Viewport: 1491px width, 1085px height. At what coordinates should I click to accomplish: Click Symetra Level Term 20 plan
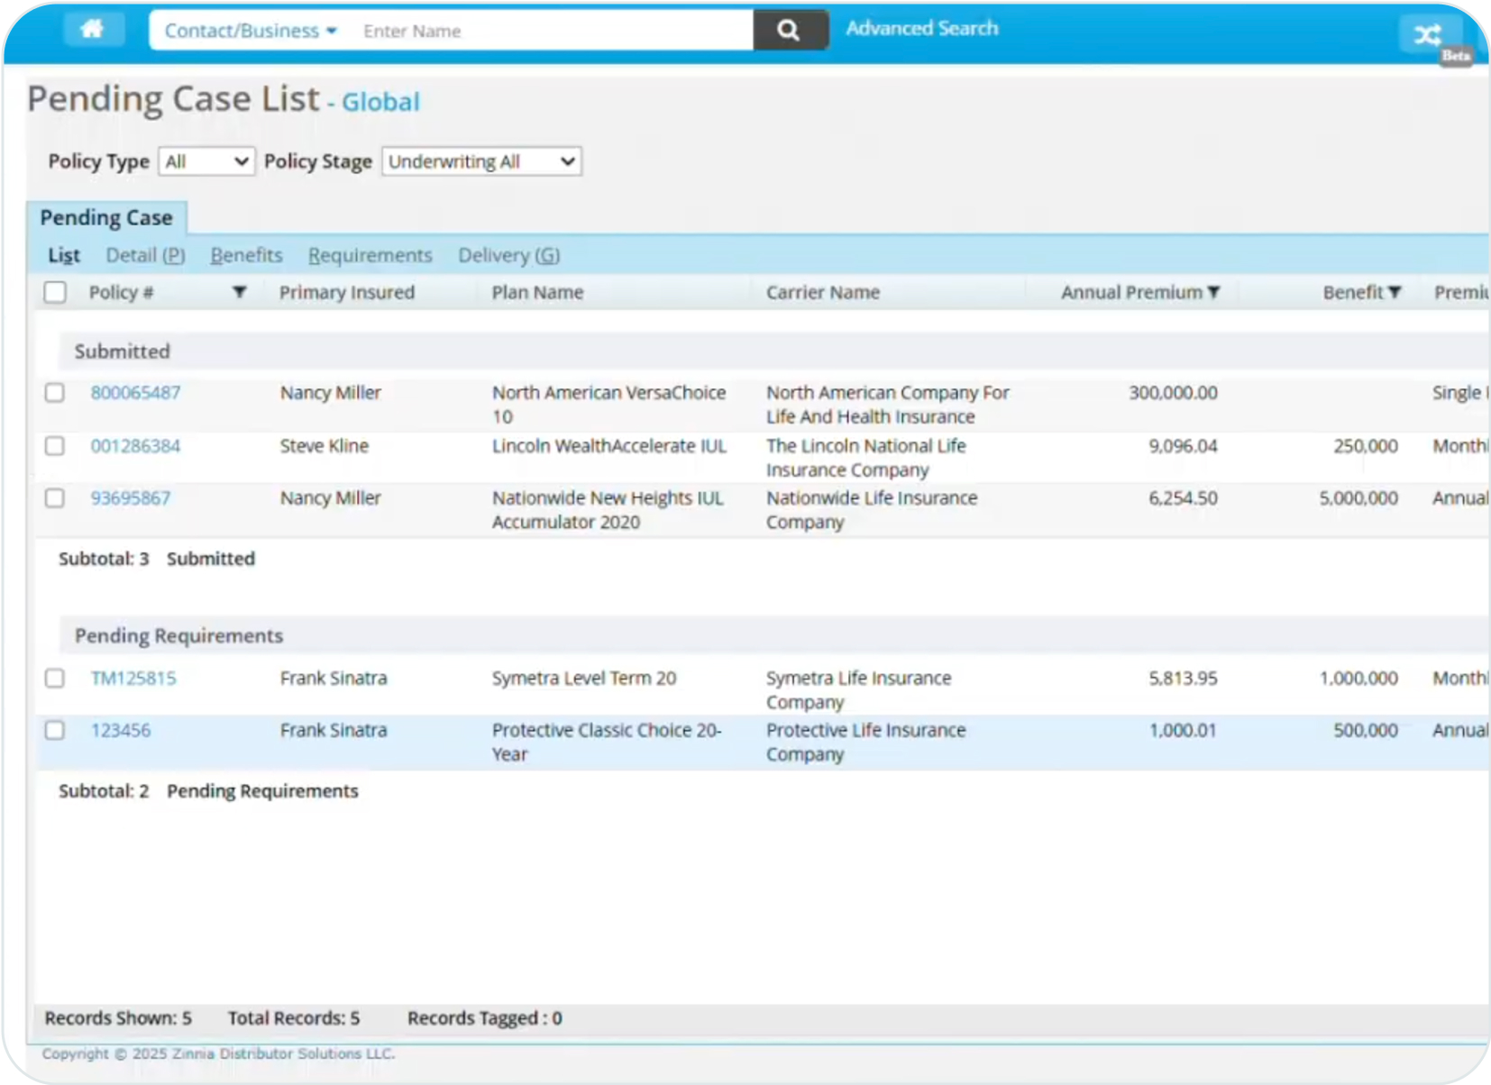(x=583, y=679)
